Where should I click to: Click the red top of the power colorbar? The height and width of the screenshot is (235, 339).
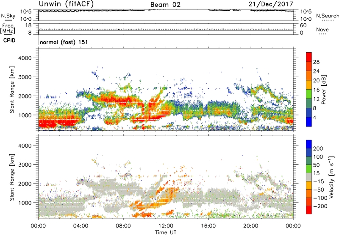point(309,57)
